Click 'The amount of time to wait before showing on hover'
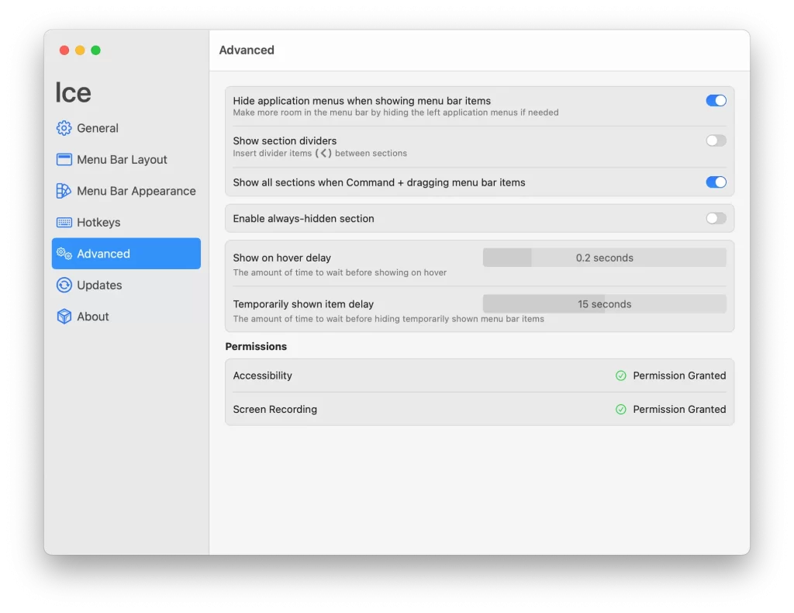The height and width of the screenshot is (613, 794). pyautogui.click(x=340, y=272)
